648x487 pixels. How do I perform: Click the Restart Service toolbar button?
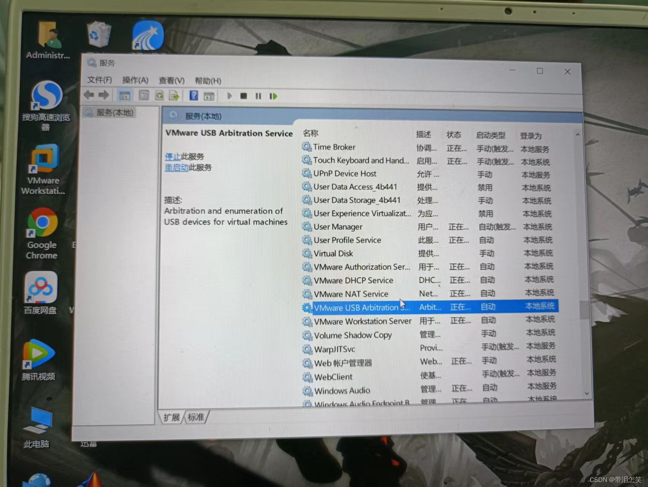273,96
